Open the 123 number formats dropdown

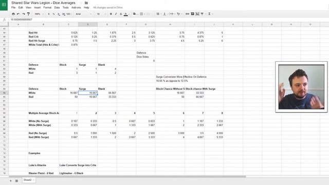pyautogui.click(x=69, y=14)
